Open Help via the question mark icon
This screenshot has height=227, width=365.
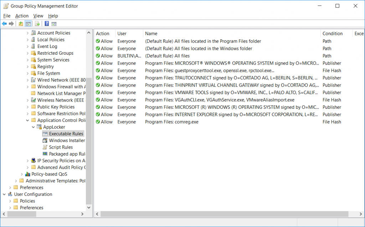(47, 24)
